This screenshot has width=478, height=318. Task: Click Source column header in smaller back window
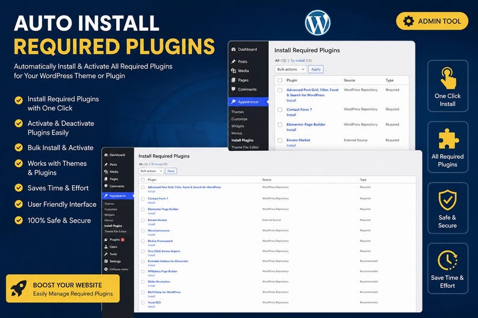point(349,81)
